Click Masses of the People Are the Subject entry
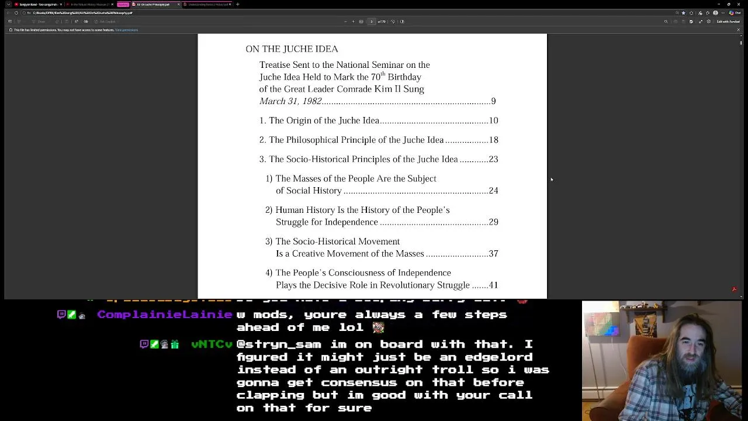The height and width of the screenshot is (421, 748). click(382, 184)
